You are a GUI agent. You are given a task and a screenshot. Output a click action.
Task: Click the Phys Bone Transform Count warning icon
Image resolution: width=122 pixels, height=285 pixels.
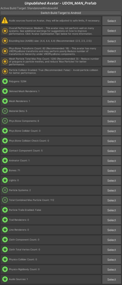[x=5, y=51]
